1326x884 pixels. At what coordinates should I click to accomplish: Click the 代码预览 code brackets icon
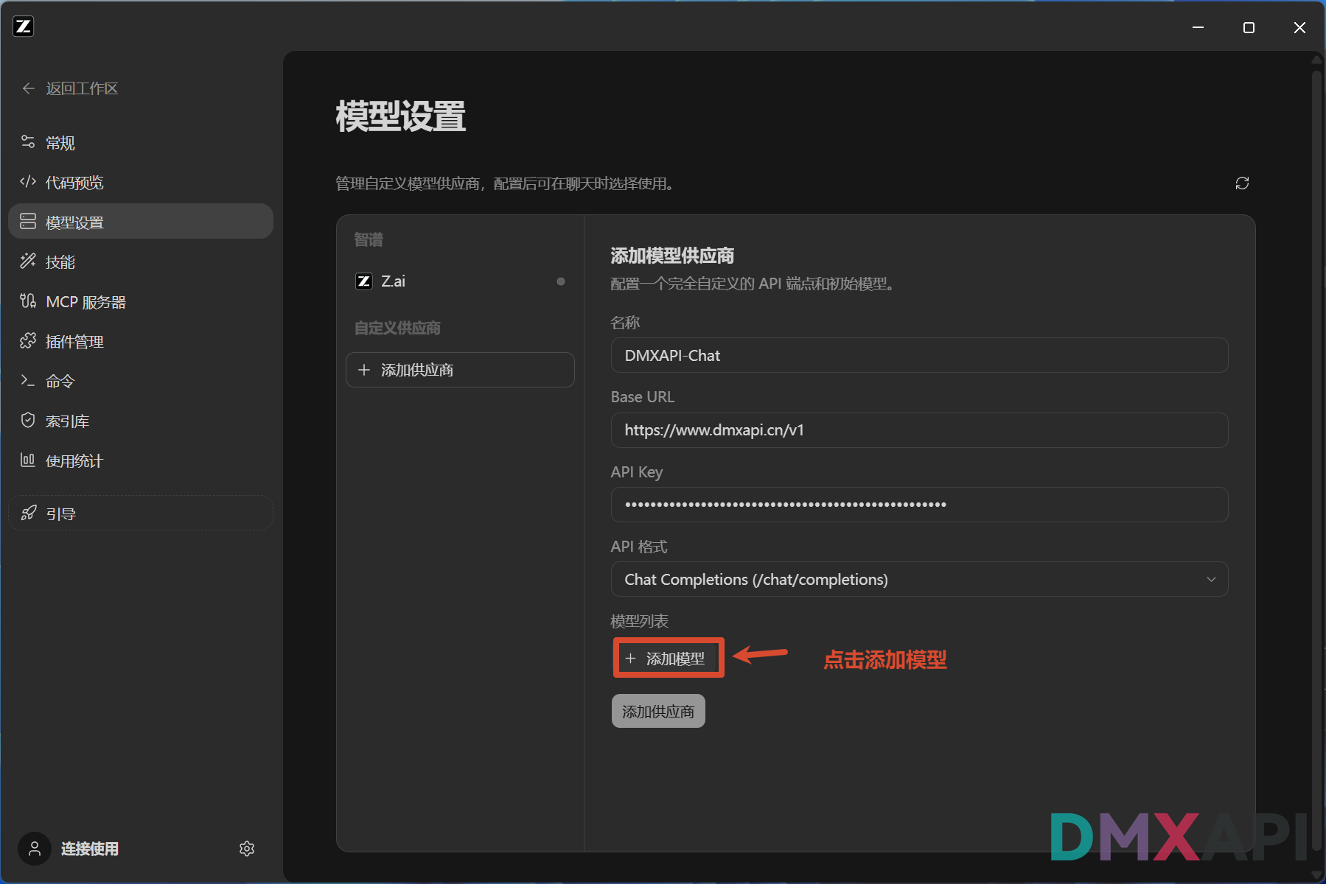[28, 182]
